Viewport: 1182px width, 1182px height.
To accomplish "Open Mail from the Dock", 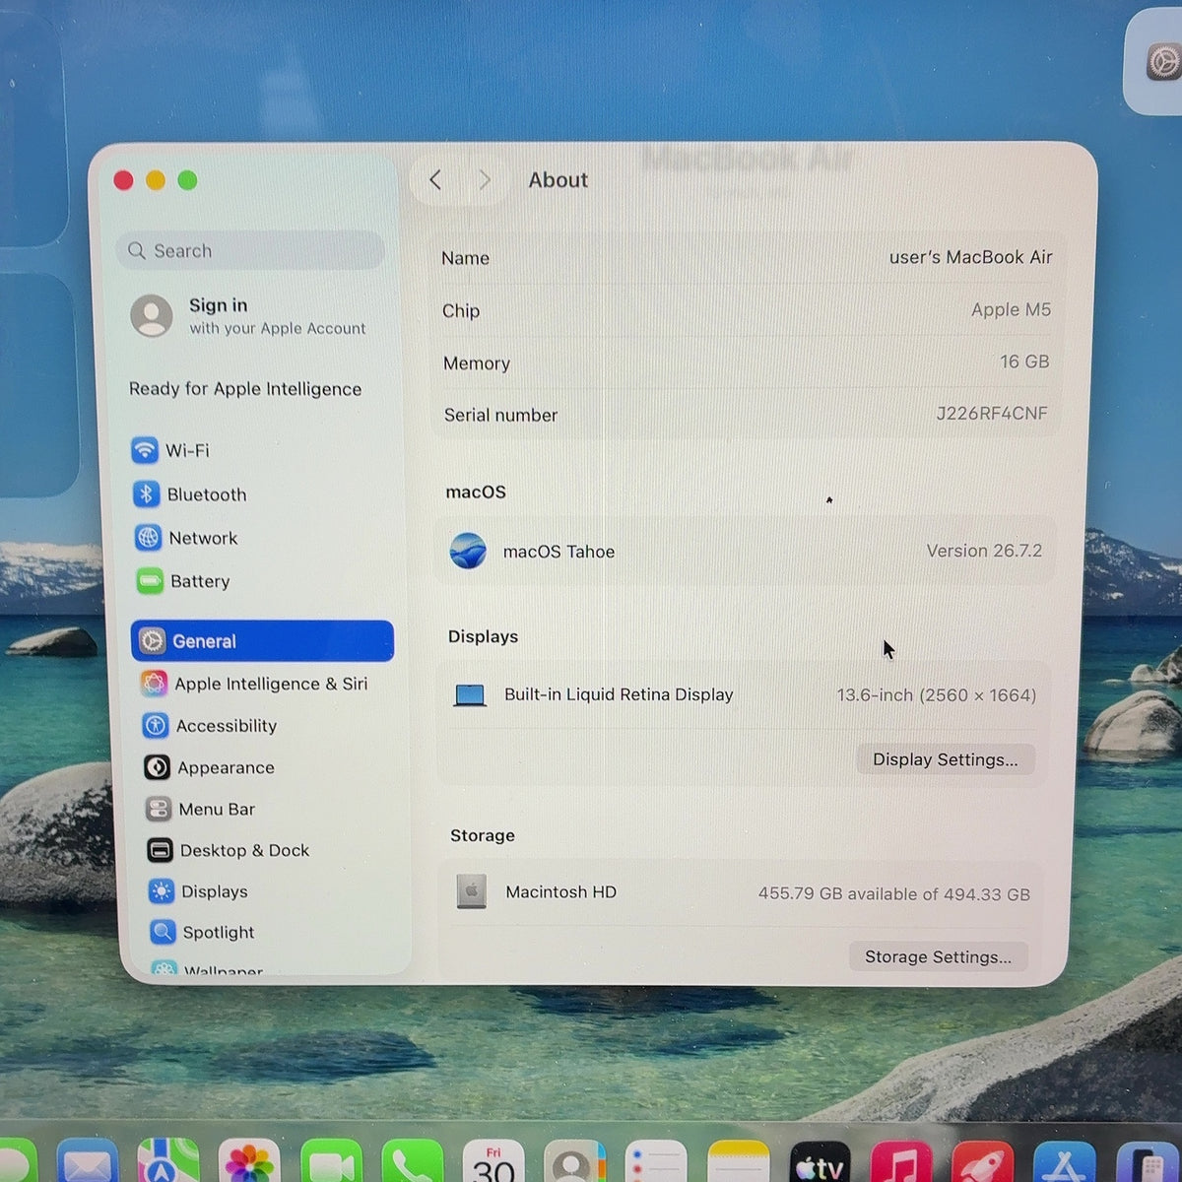I will (88, 1162).
